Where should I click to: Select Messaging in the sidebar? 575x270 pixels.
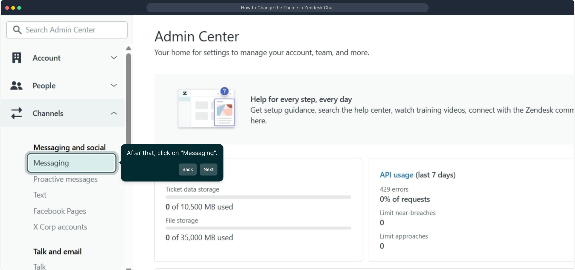coord(71,163)
